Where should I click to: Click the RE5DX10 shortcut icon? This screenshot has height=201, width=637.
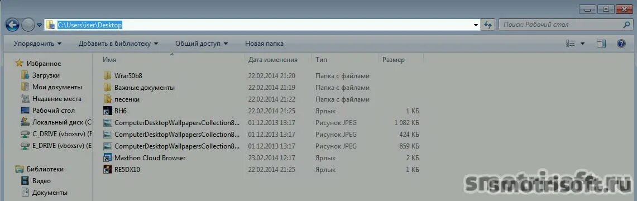point(107,170)
